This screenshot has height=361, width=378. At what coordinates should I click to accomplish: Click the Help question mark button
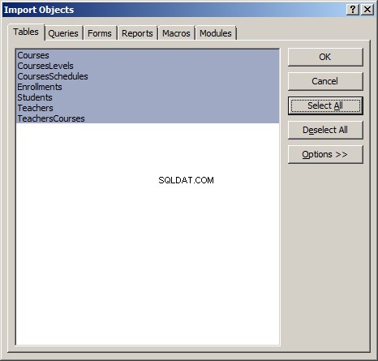coord(353,10)
